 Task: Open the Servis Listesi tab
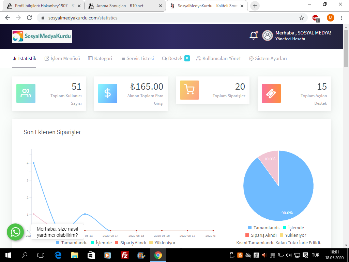[137, 58]
